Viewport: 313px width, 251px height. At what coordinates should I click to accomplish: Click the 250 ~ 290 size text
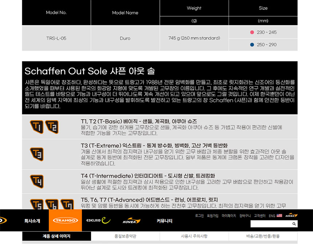[267, 45]
